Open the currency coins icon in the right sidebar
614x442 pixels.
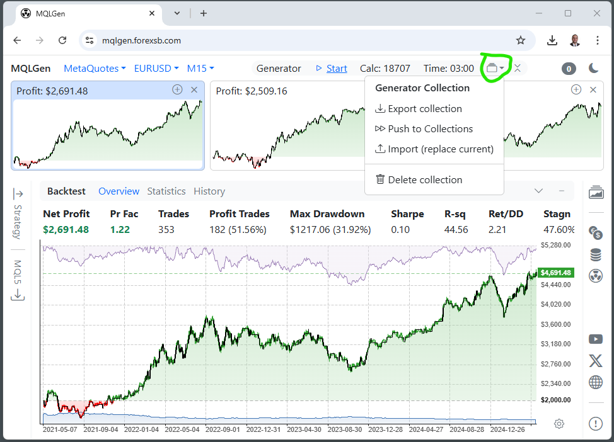(596, 233)
